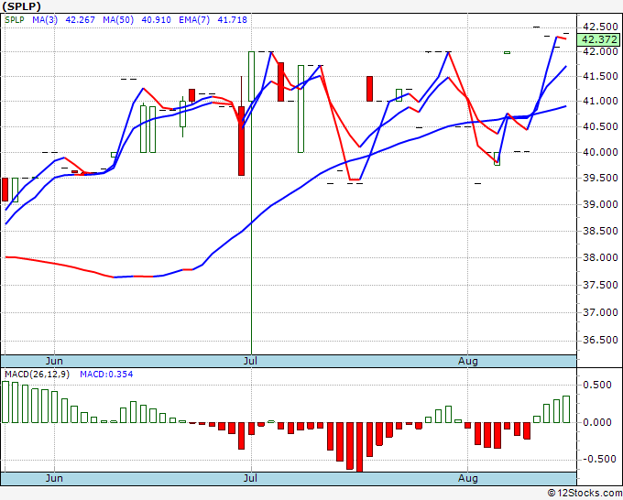This screenshot has height=500, width=623.
Task: Click the 41.500 price axis label
Action: pos(600,76)
